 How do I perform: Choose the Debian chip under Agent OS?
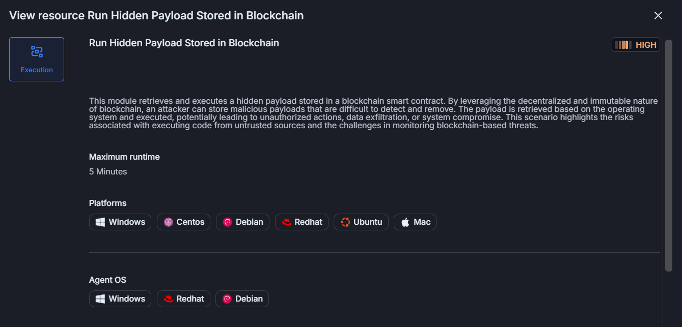click(x=242, y=299)
